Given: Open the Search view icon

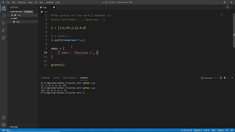Looking at the screenshot, I should tap(4, 15).
